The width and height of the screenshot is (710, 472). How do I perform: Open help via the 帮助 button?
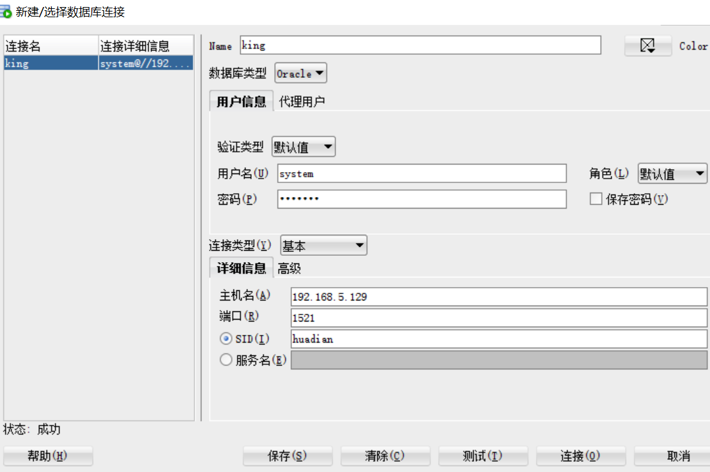(x=49, y=455)
